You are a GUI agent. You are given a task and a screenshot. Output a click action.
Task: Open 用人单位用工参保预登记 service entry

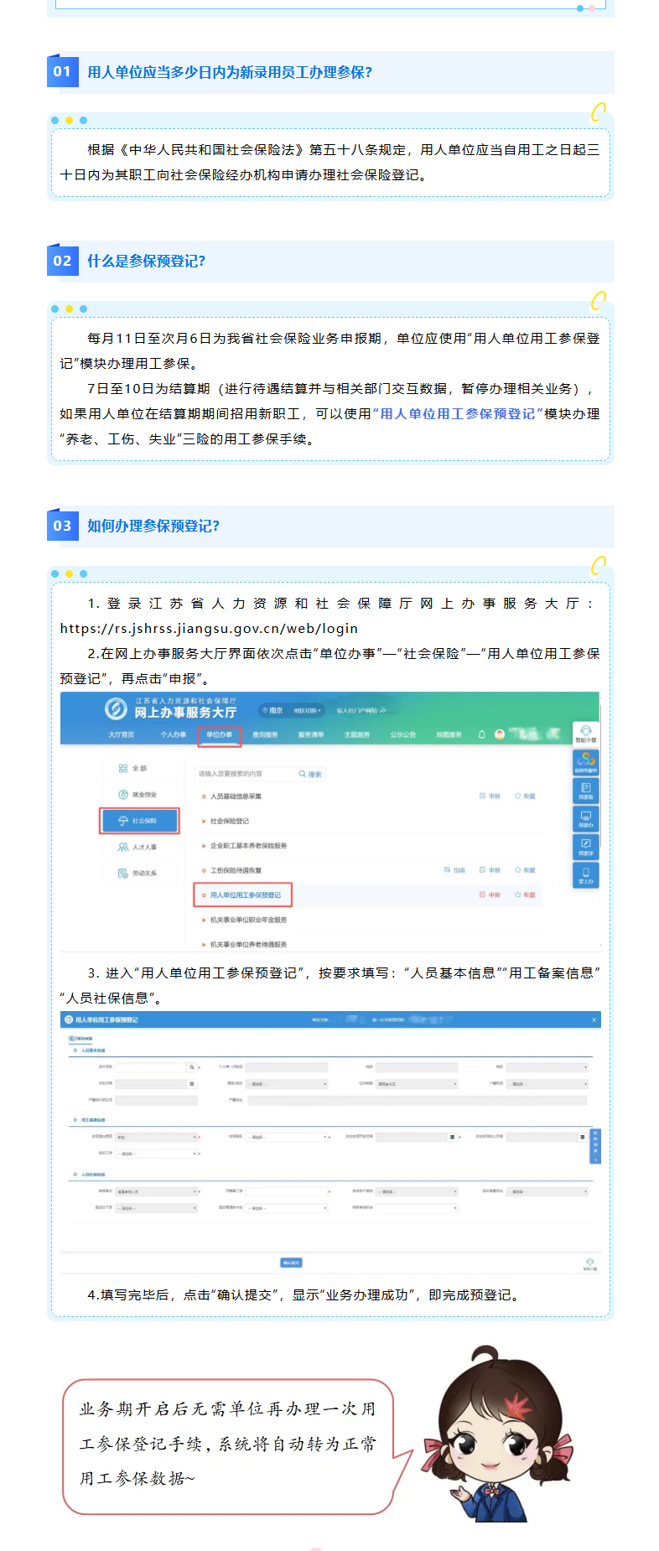tap(245, 895)
